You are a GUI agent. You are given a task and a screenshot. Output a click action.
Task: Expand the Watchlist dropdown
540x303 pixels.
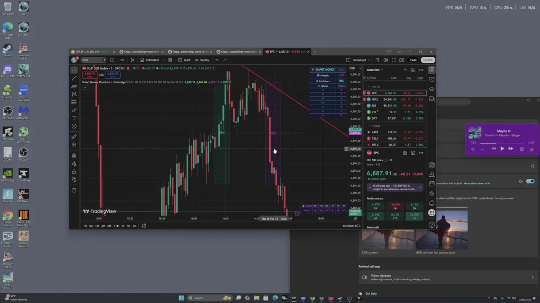pos(375,70)
